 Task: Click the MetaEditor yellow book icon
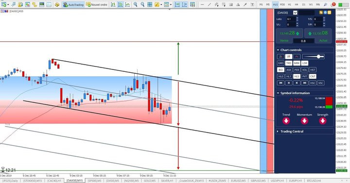57,4
